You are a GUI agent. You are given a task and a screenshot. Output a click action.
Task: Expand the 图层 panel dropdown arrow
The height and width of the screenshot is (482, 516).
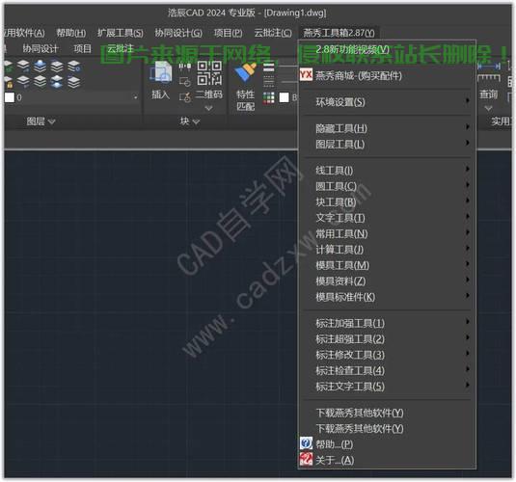coord(52,122)
